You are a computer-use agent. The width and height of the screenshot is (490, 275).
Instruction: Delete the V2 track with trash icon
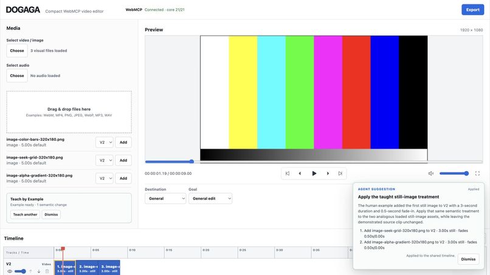pos(47,271)
